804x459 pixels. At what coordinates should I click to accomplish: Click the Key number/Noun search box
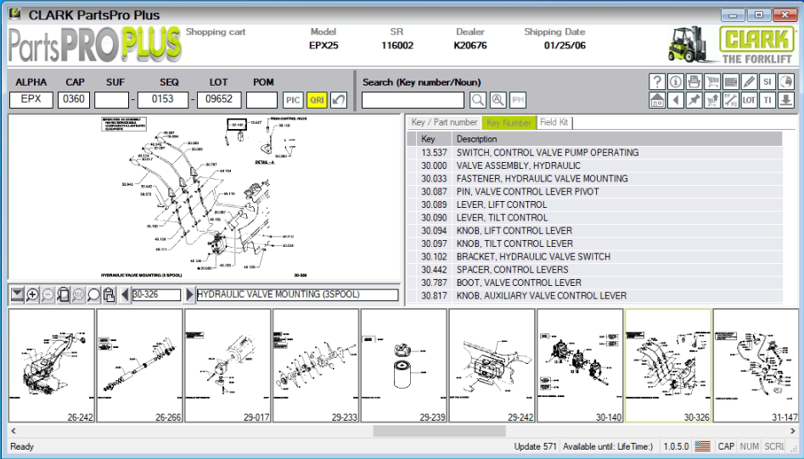pyautogui.click(x=413, y=100)
